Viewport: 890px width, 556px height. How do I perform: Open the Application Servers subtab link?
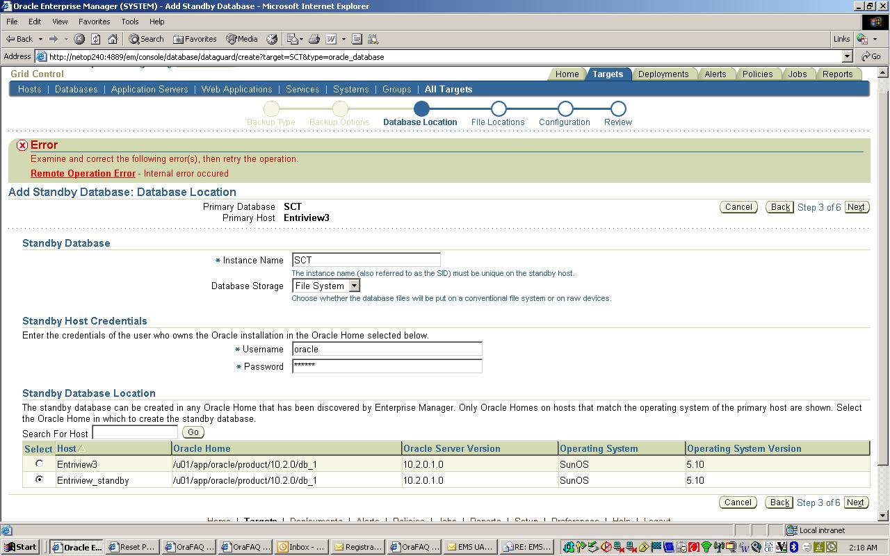(149, 89)
